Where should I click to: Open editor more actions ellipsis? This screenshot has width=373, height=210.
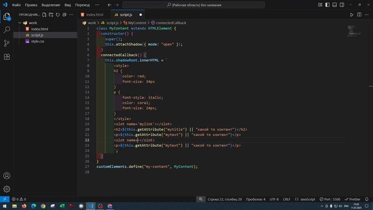pos(367,15)
